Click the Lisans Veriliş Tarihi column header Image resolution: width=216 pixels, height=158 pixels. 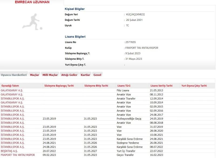pos(161,86)
